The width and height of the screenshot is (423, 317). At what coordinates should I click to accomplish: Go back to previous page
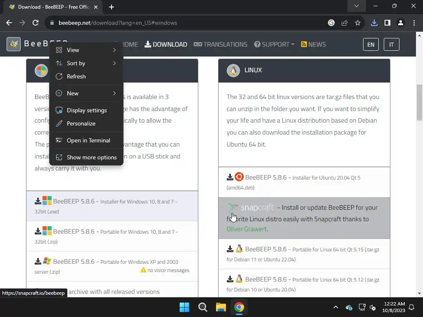[9, 23]
